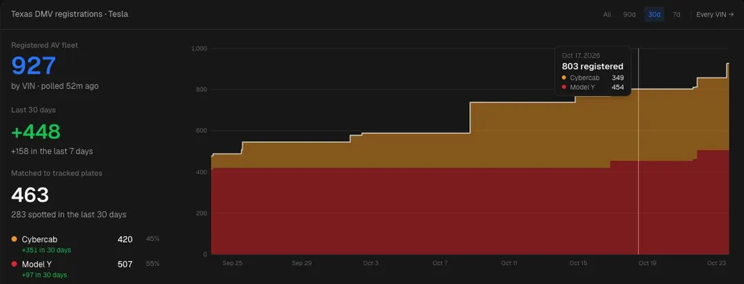This screenshot has width=744, height=284.
Task: Click the Model Y dot in the tooltip
Action: 564,87
